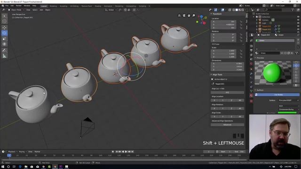
Task: Switch to Modeling workspace tab
Action: [53, 6]
